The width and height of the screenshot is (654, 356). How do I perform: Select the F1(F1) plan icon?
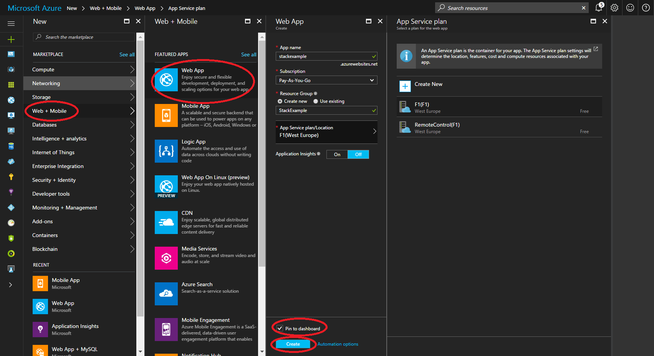coord(405,107)
